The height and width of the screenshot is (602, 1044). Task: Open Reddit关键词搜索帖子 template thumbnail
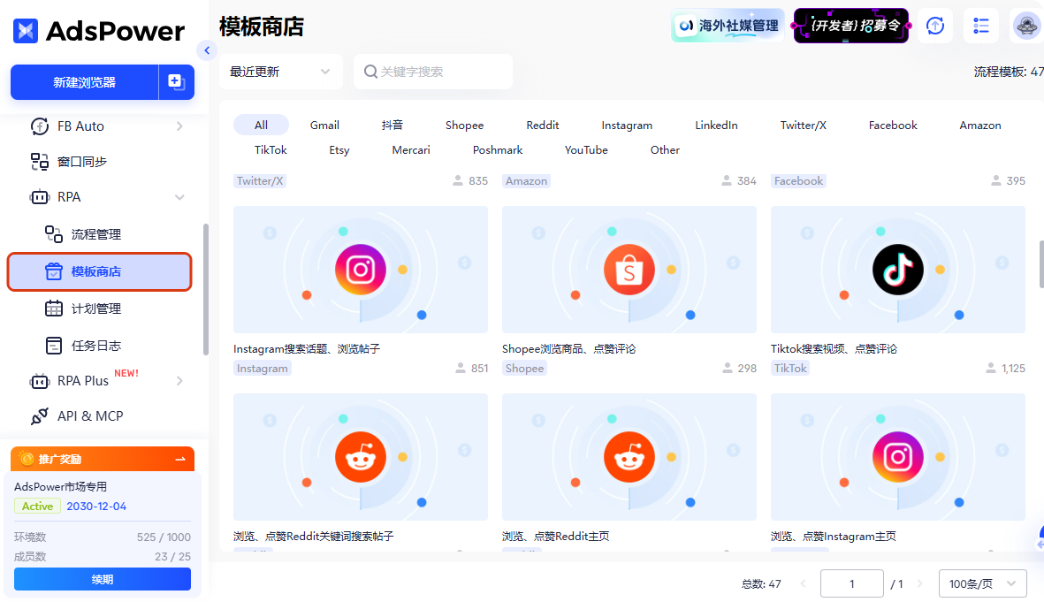tap(360, 457)
